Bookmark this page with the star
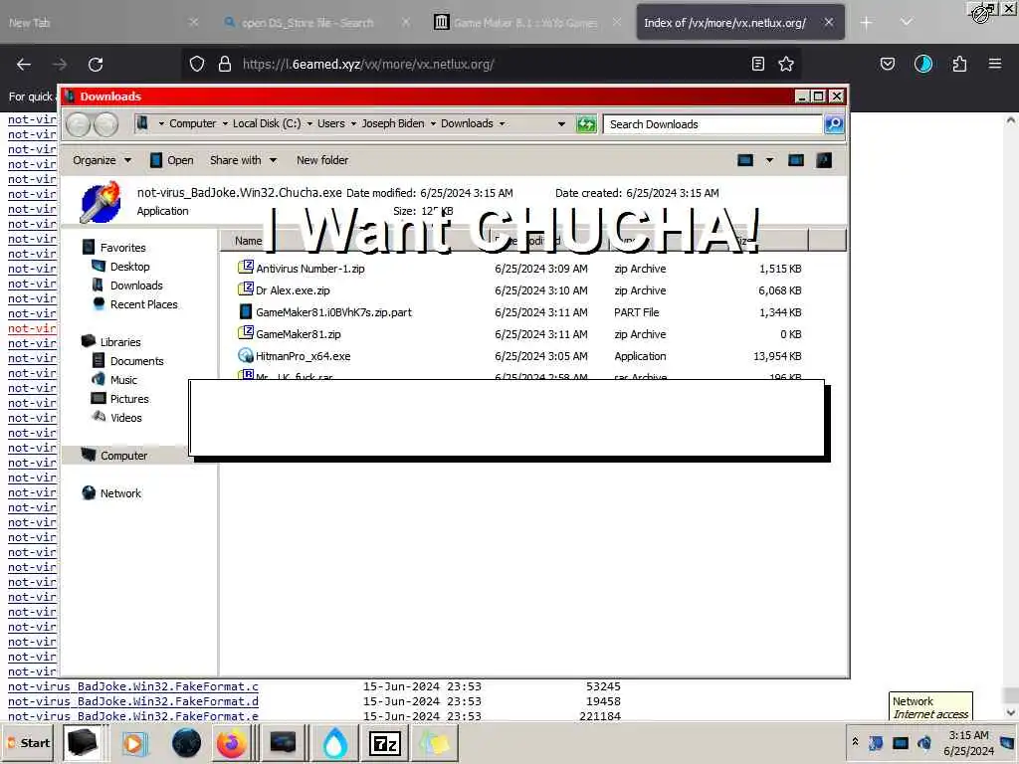 click(x=786, y=64)
